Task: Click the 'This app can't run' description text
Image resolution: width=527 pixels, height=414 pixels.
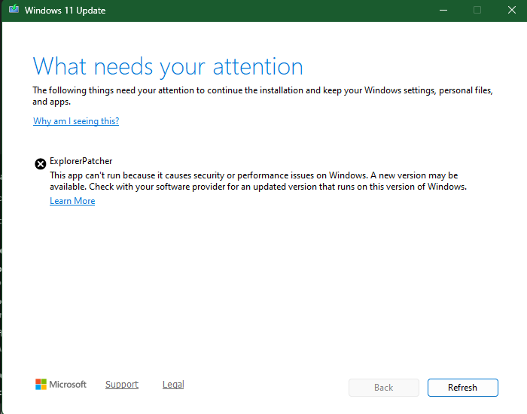Action: pos(258,181)
